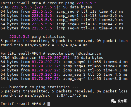
Task: Click the first 'execute ping' command text
Action: coord(61,3)
